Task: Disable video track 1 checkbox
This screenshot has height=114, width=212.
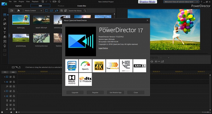Action: tap(10, 77)
